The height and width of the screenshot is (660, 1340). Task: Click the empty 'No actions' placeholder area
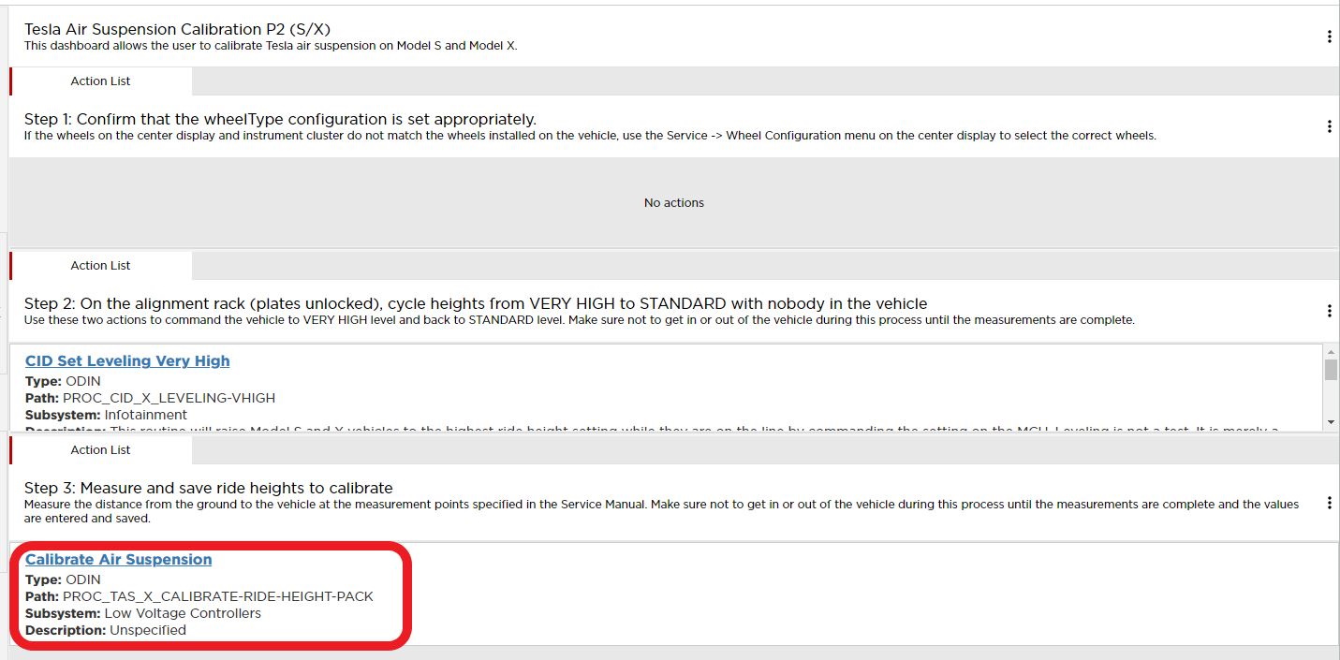(673, 203)
